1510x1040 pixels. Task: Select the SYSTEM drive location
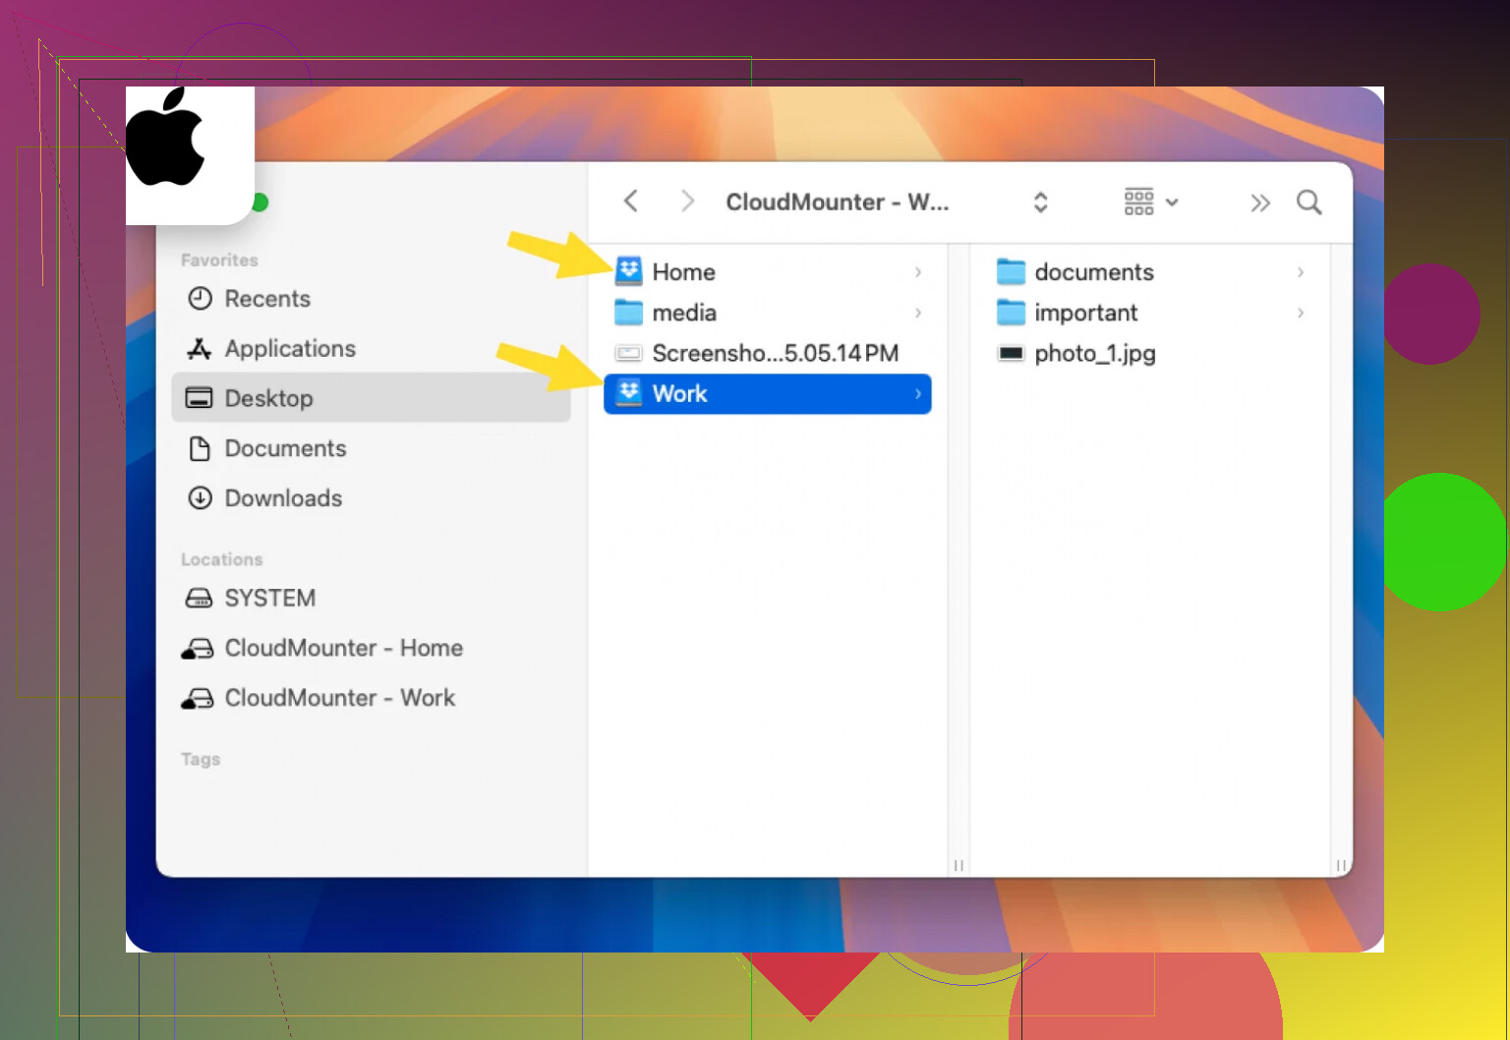(x=269, y=598)
